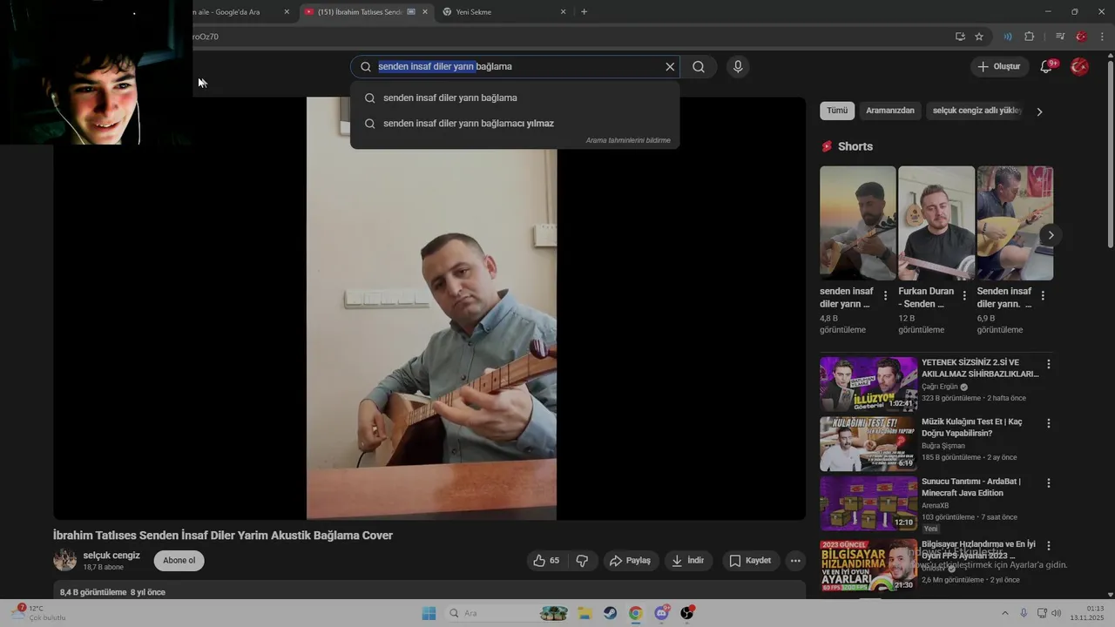Open 'Bilgisayar Hızlandırma' video thumbnail
Image resolution: width=1115 pixels, height=627 pixels.
868,564
